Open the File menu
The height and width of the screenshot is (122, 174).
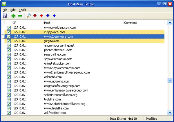[x=5, y=10]
